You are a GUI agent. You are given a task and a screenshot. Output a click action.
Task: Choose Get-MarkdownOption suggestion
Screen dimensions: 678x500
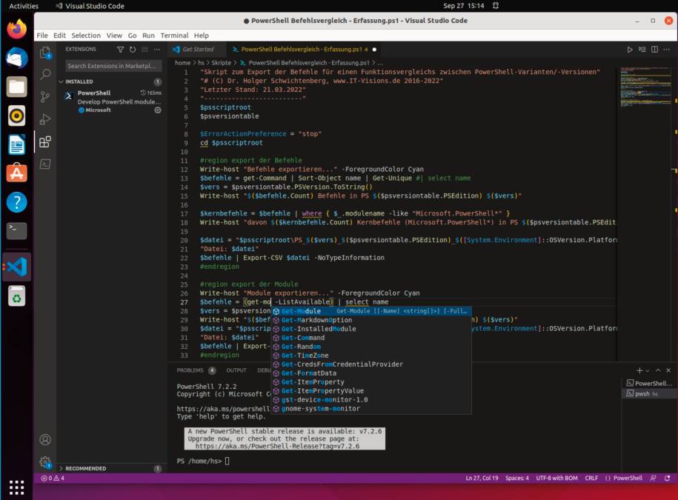pos(371,320)
